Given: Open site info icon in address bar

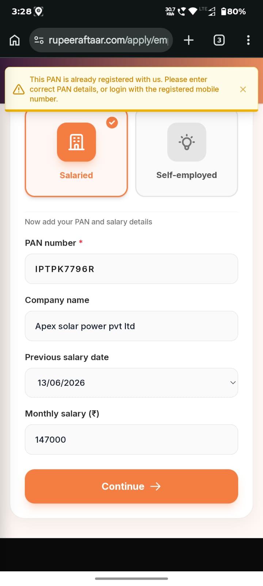Looking at the screenshot, I should point(39,40).
